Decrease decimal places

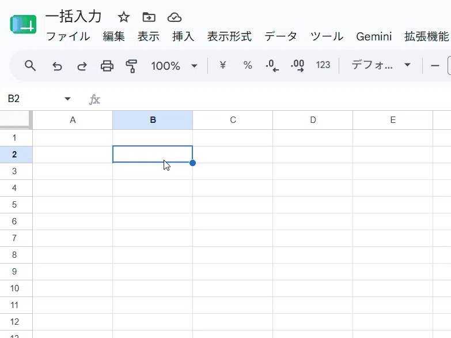[272, 66]
